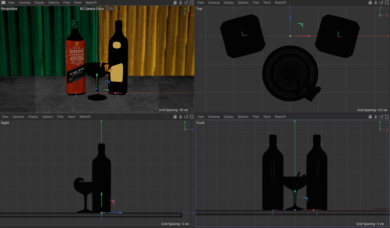Open Filter menu in Top viewport
Screen dimensions: 390x228
tap(256, 3)
